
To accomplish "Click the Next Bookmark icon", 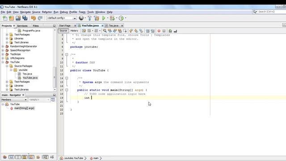I will [136, 31].
